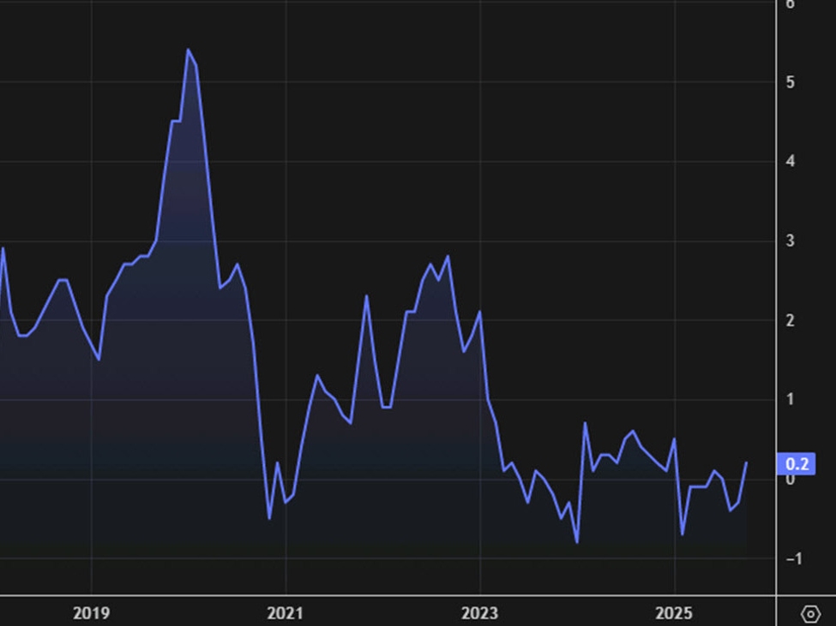Click the price scale value 5
The height and width of the screenshot is (626, 836).
point(791,82)
